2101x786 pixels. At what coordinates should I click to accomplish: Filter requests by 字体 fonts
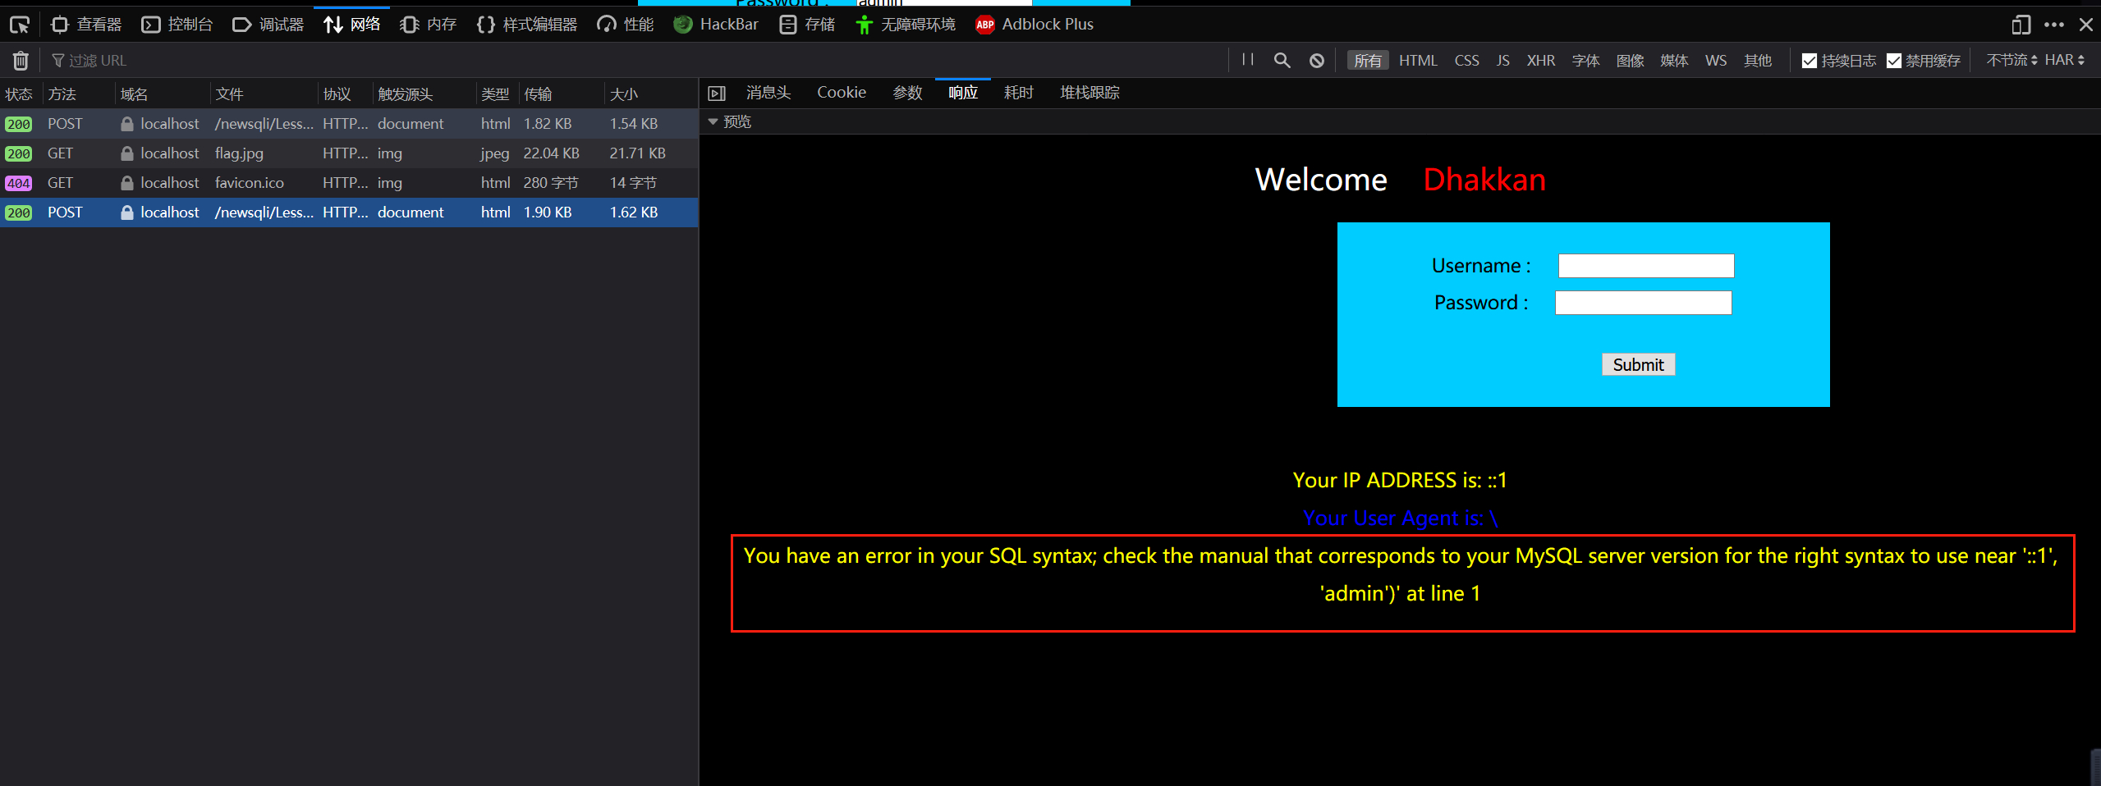[1585, 61]
